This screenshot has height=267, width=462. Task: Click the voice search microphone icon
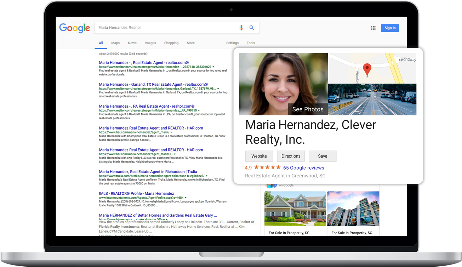point(241,28)
